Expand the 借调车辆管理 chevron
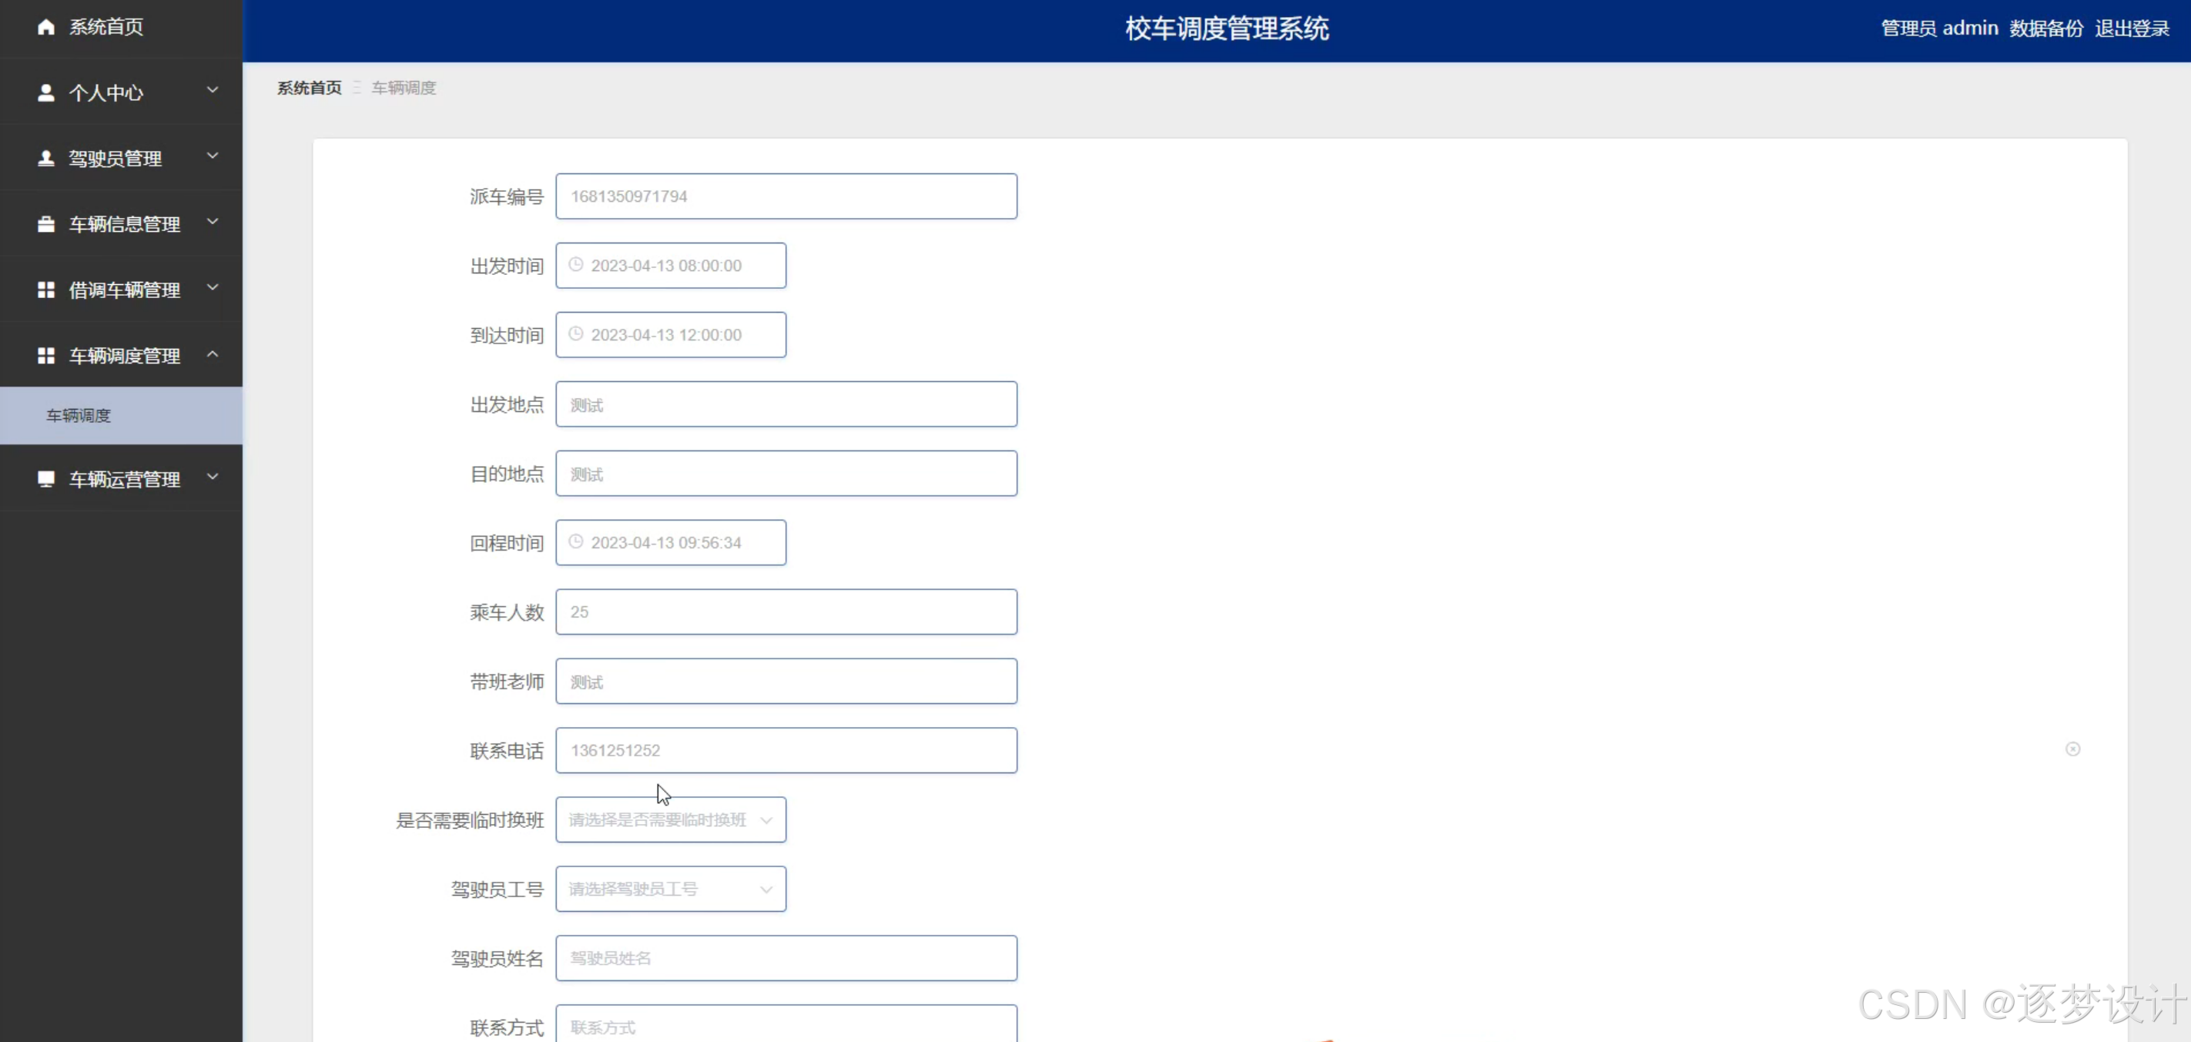Image resolution: width=2191 pixels, height=1042 pixels. pos(213,287)
